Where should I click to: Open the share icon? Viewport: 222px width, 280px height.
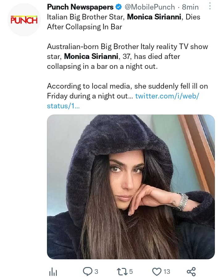191,272
